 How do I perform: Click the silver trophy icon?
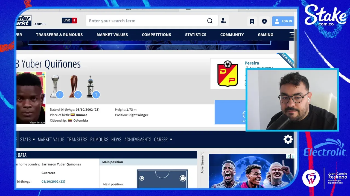[x=55, y=86]
